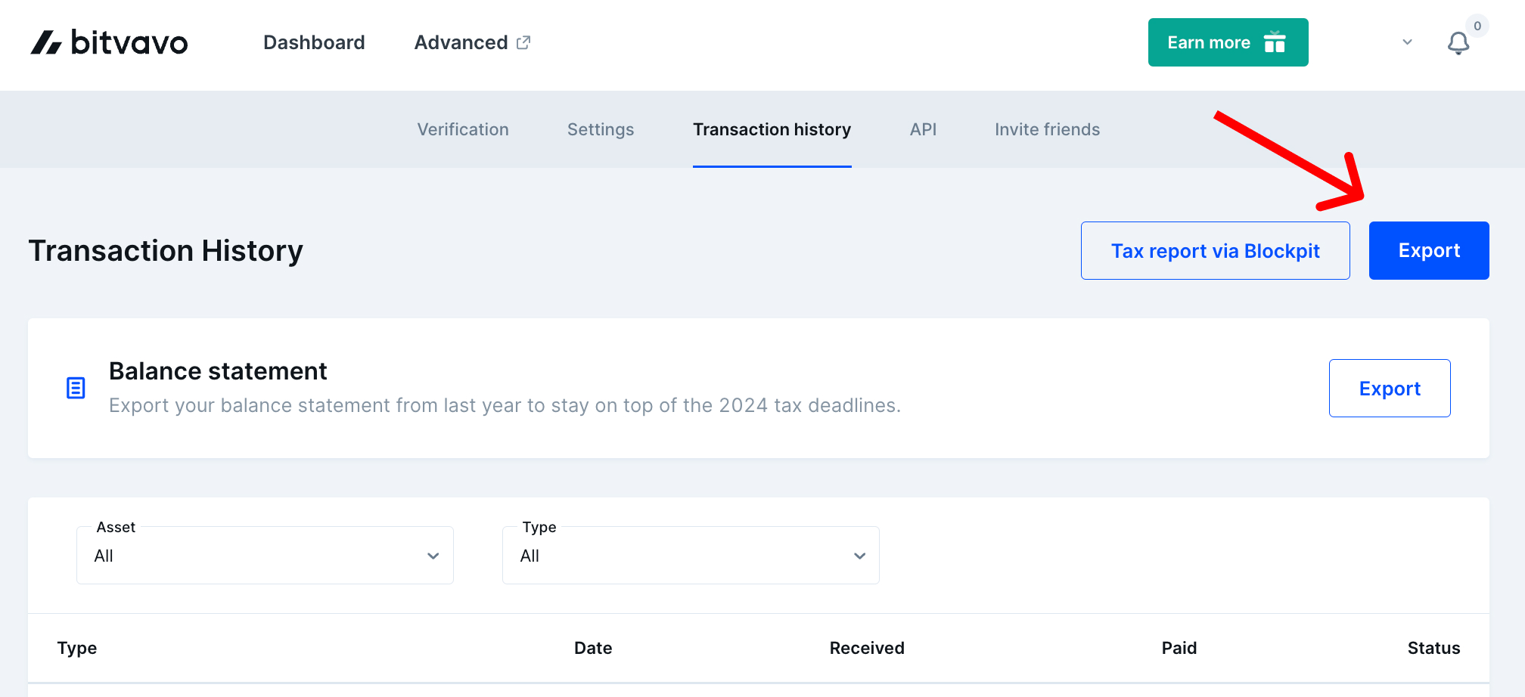This screenshot has width=1525, height=697.
Task: Switch to the Verification tab
Action: pyautogui.click(x=462, y=129)
